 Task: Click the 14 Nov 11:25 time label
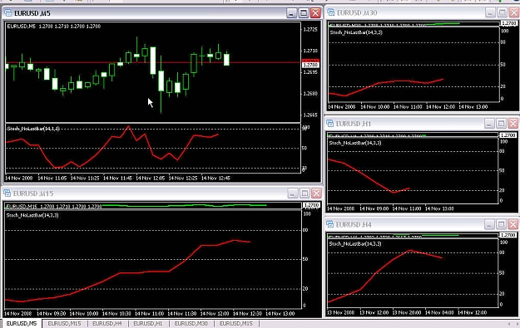85,178
